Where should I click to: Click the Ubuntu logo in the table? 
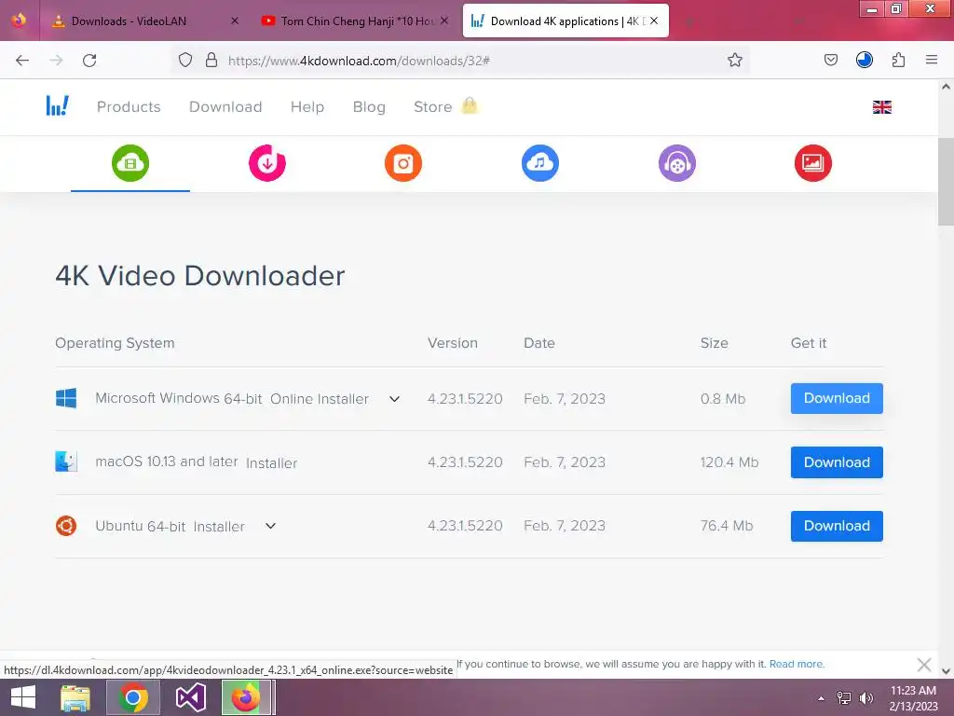coord(66,526)
